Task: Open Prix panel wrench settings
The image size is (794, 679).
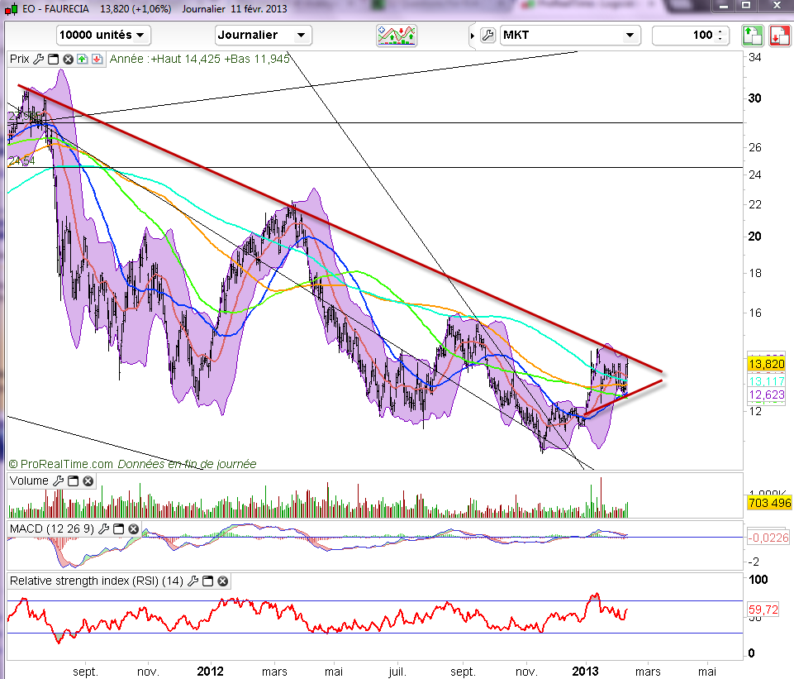Action: 39,60
